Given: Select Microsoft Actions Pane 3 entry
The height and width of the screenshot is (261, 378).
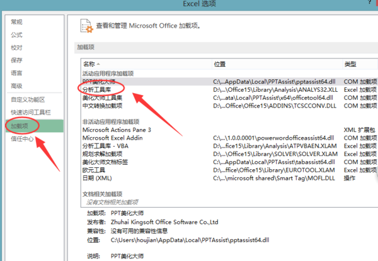Looking at the screenshot, I should click(x=117, y=129).
